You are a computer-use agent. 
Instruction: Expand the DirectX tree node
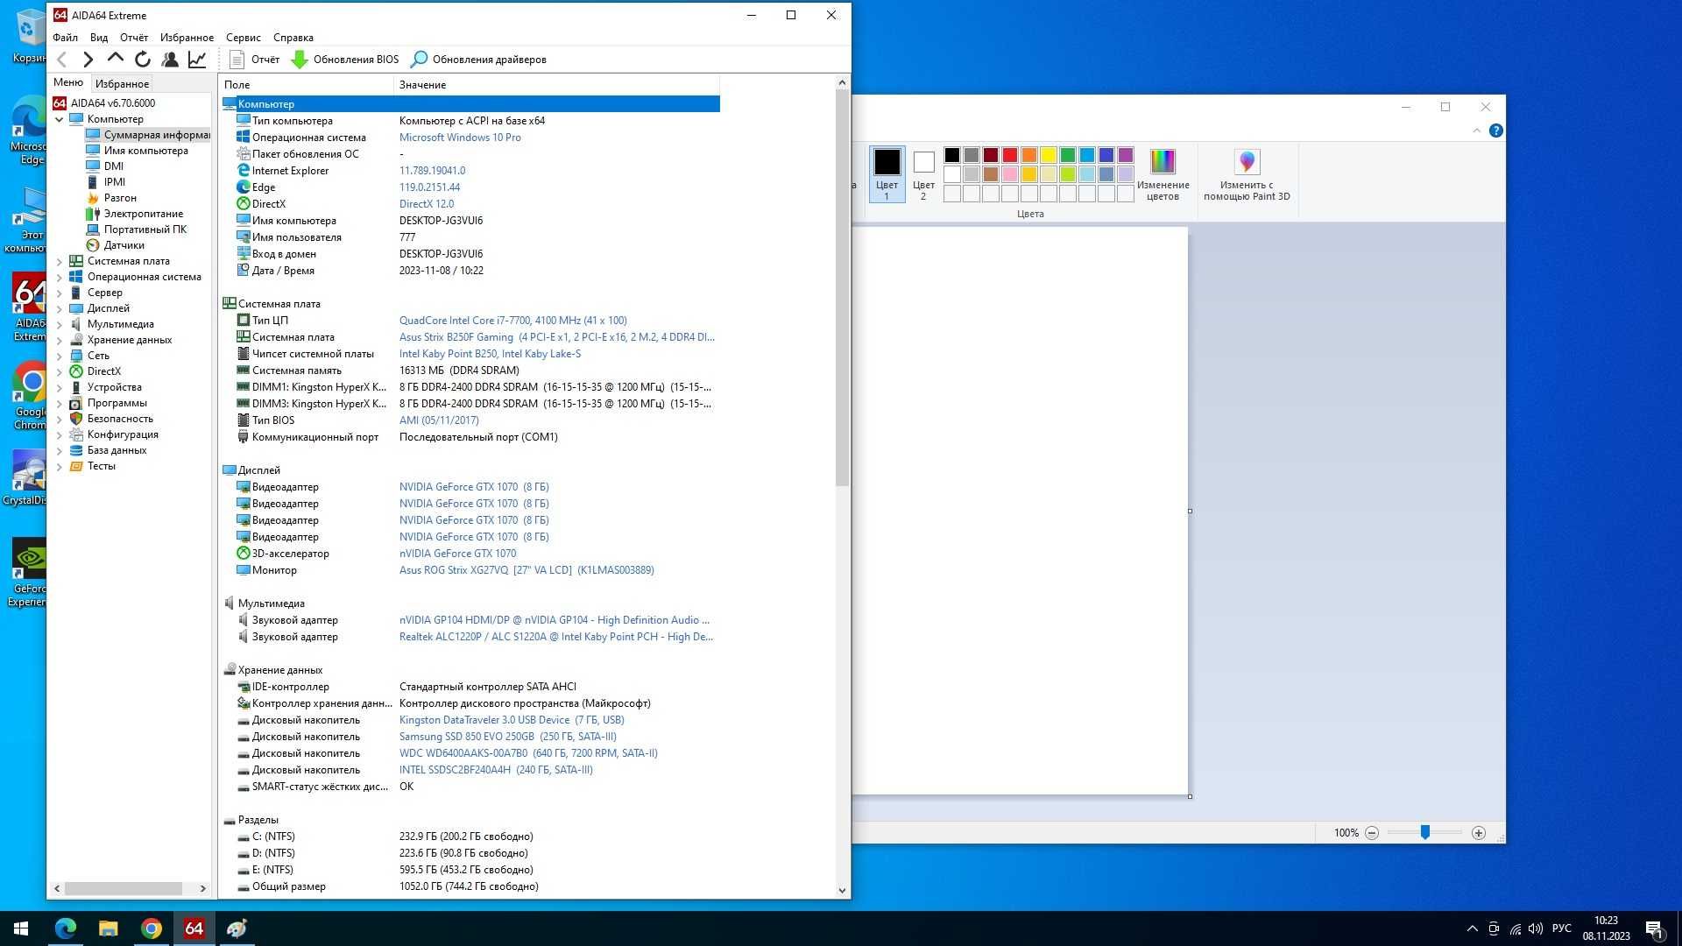click(x=59, y=371)
